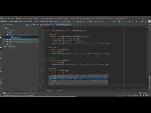Viewport: 151px width, 113px height.
Task: Click the override gutter icon beside onResume
Action: 42,60
